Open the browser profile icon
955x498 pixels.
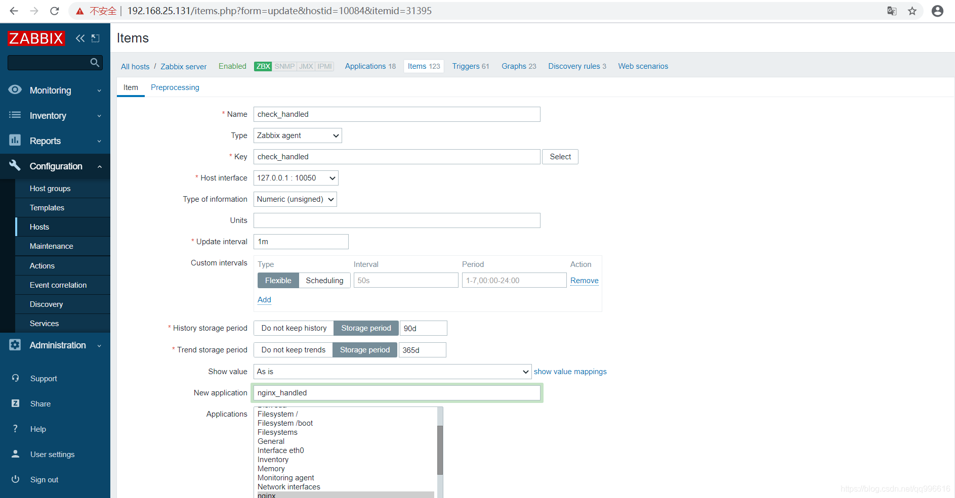pos(937,11)
